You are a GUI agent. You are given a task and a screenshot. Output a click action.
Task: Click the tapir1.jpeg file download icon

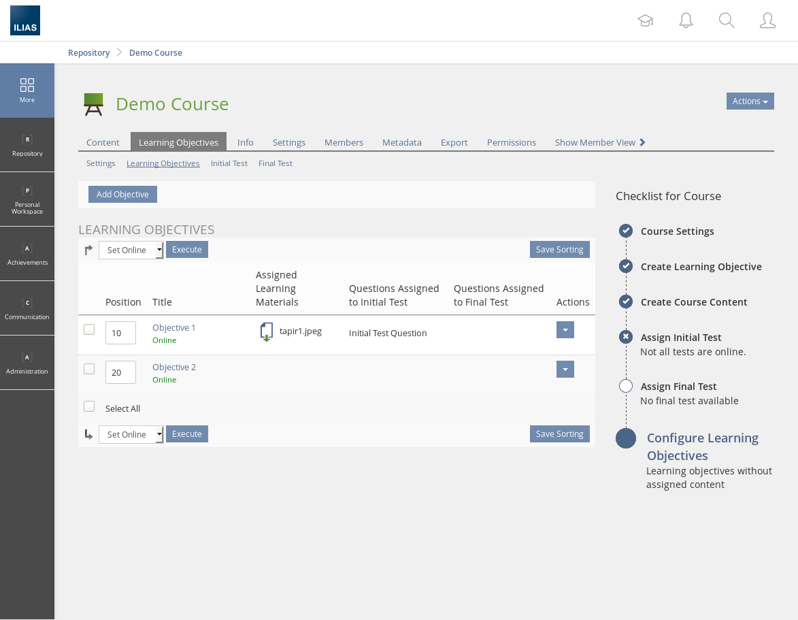point(267,332)
